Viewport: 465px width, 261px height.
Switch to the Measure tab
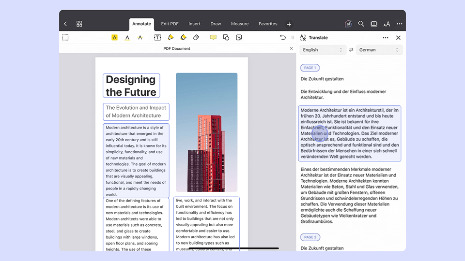pos(240,24)
